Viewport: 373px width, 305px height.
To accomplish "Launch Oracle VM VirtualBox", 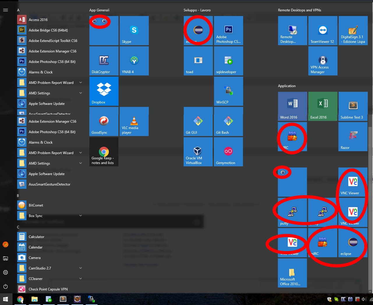I will [198, 151].
